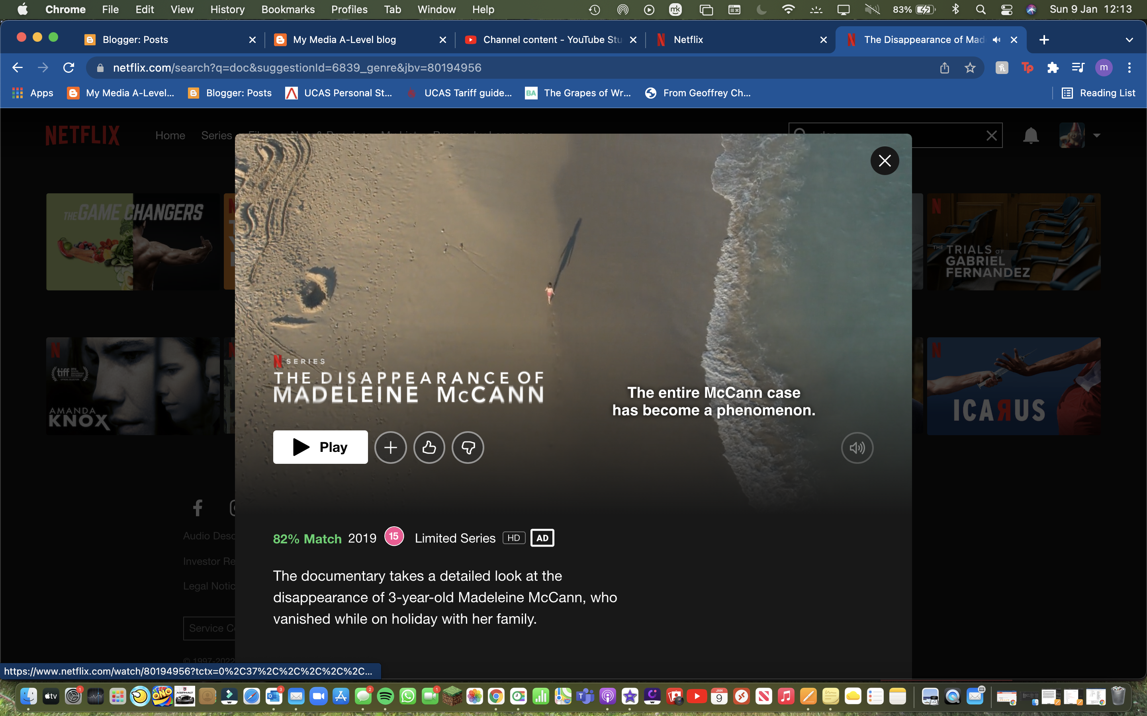The image size is (1147, 716).
Task: Open Facebook link in Netflix footer
Action: click(198, 508)
